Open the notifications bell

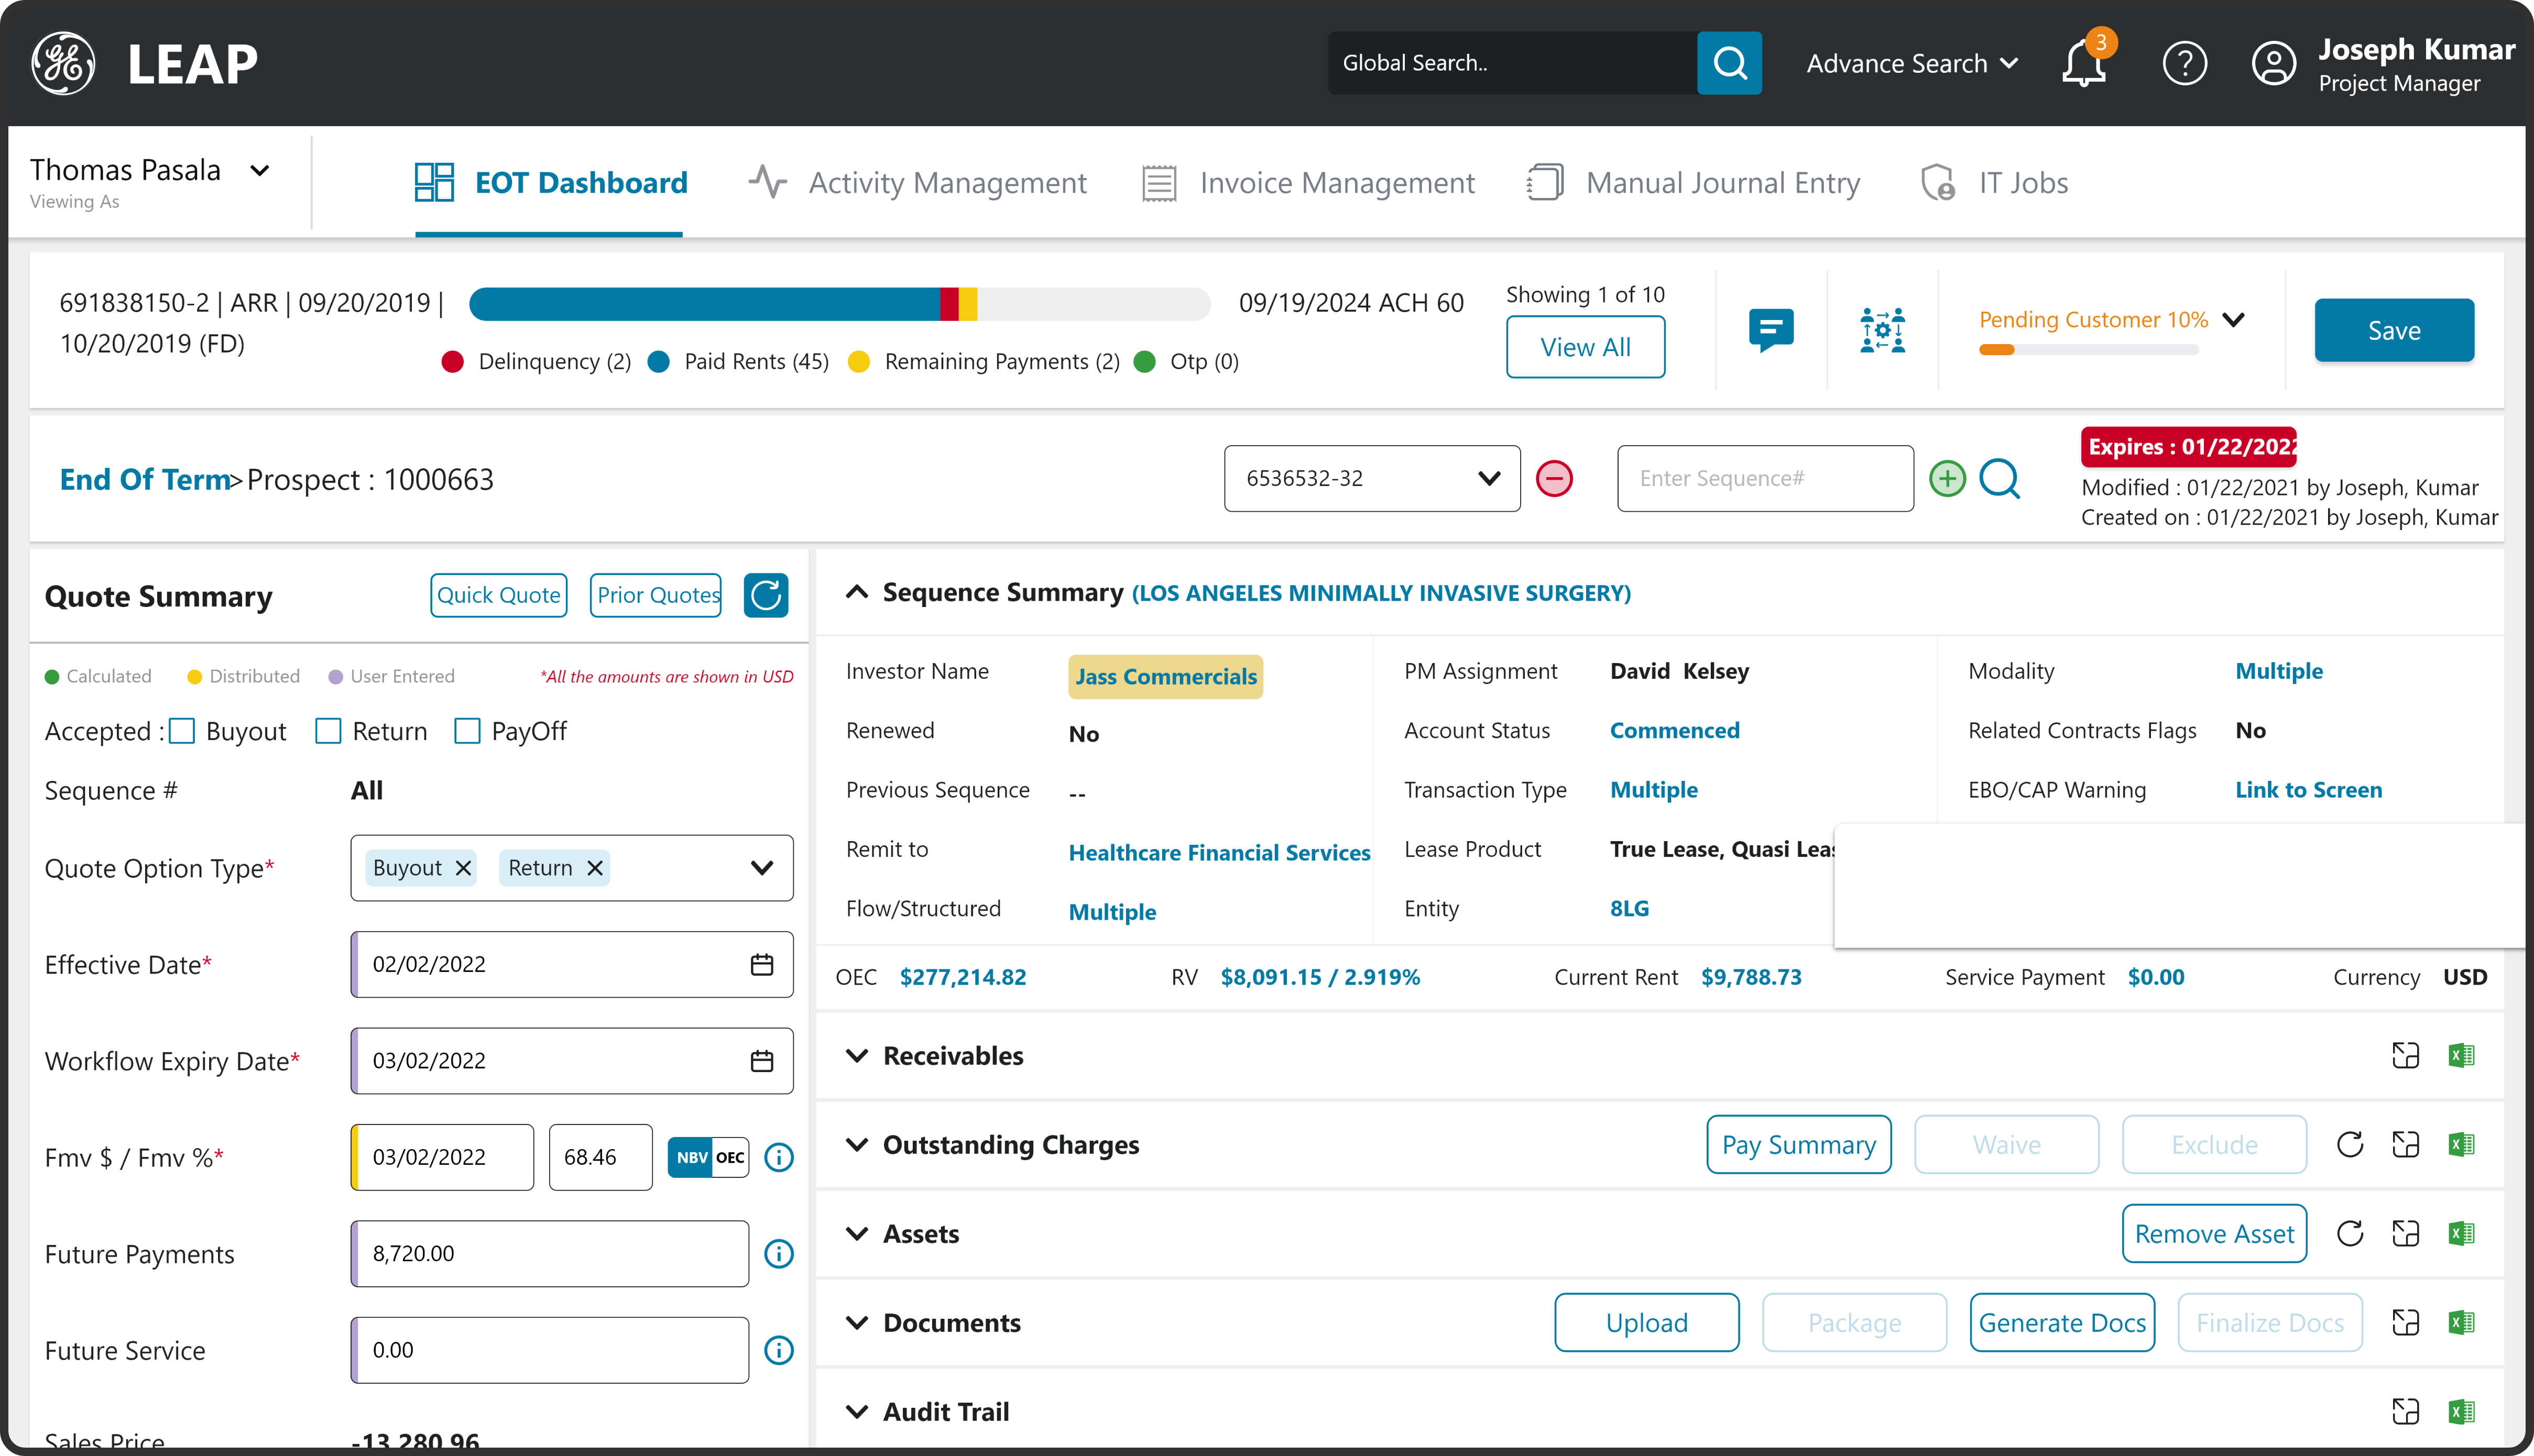(2084, 63)
